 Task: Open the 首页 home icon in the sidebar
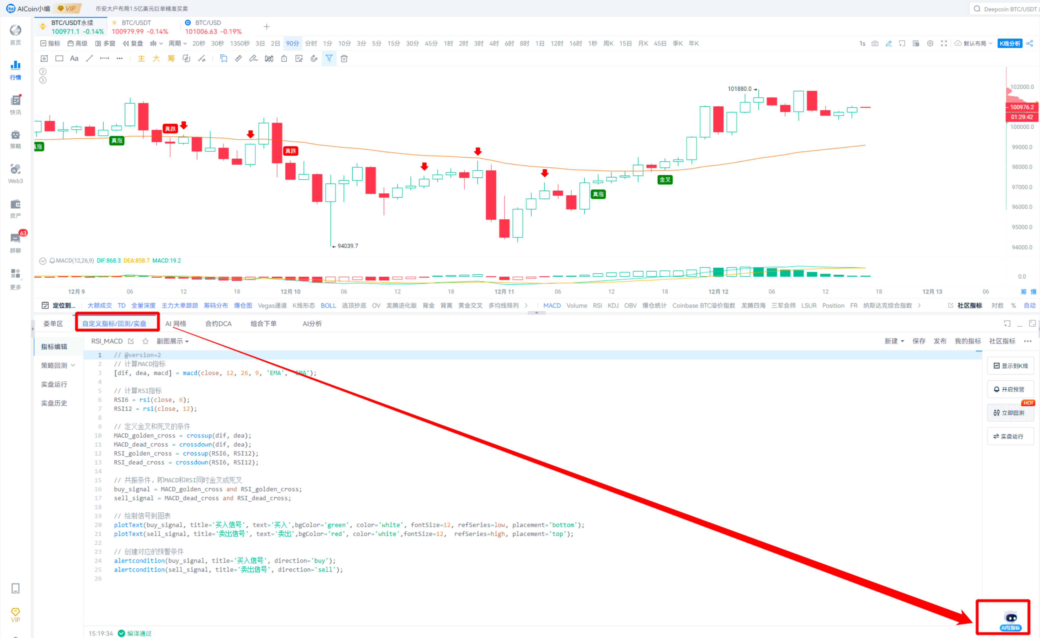point(16,35)
